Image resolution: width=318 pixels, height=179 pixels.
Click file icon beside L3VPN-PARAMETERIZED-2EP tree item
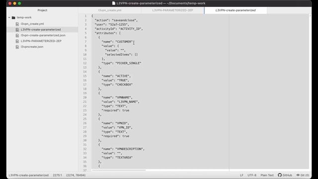pyautogui.click(x=17, y=41)
